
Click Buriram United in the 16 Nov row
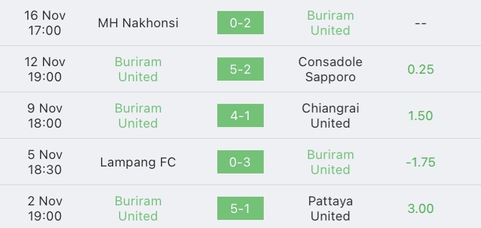(331, 23)
